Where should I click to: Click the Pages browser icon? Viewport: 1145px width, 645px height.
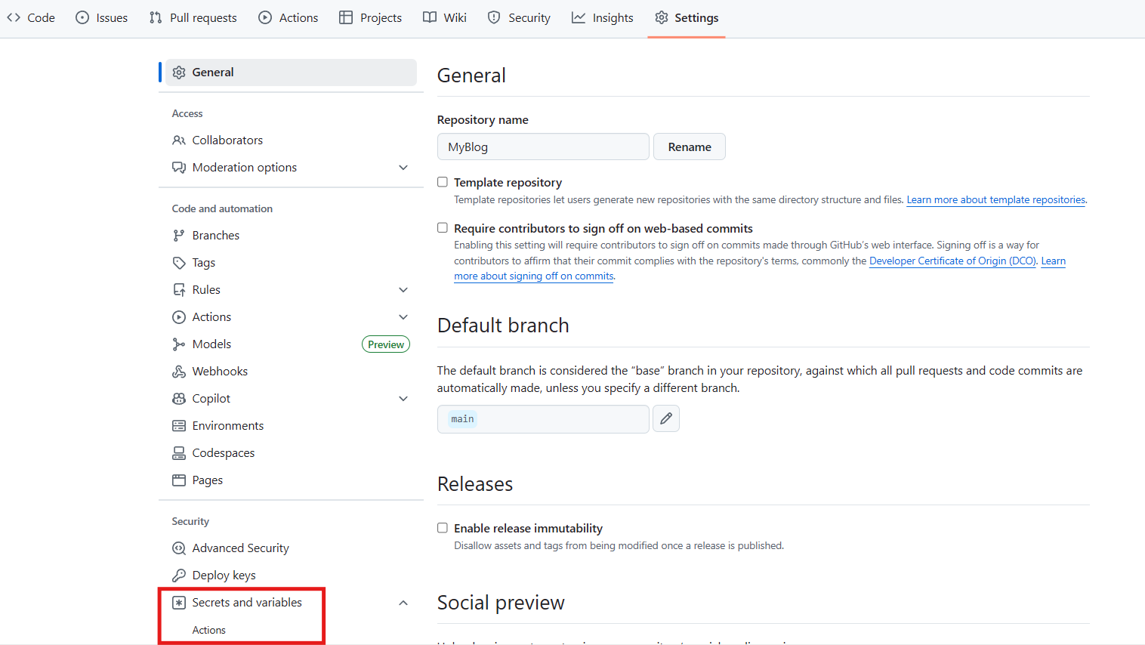179,480
